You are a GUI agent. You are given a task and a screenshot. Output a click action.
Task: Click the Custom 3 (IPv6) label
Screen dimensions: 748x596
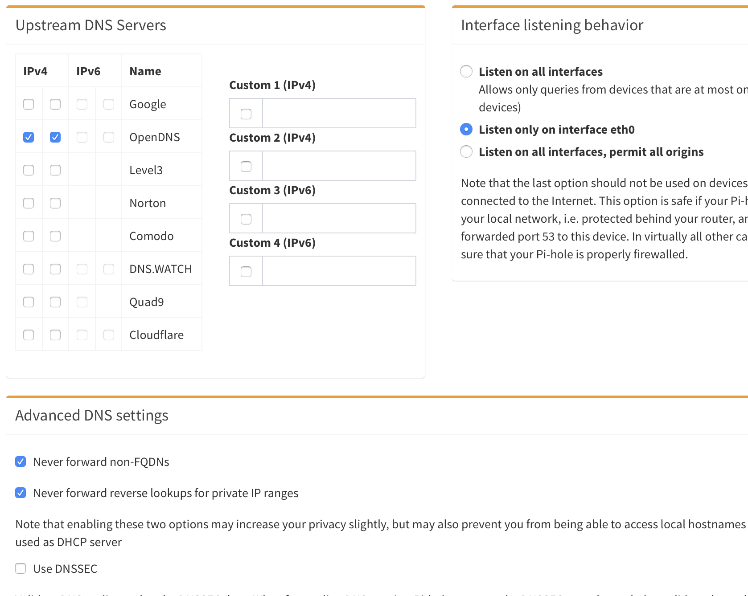[x=272, y=190]
